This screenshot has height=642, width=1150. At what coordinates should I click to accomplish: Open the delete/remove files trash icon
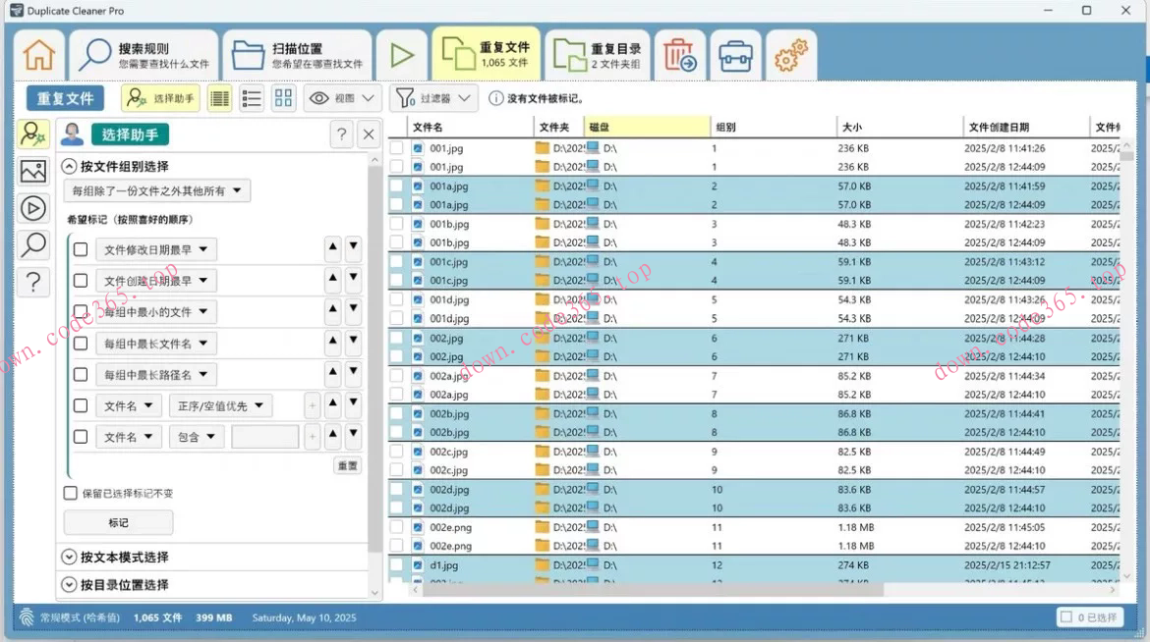pyautogui.click(x=679, y=56)
